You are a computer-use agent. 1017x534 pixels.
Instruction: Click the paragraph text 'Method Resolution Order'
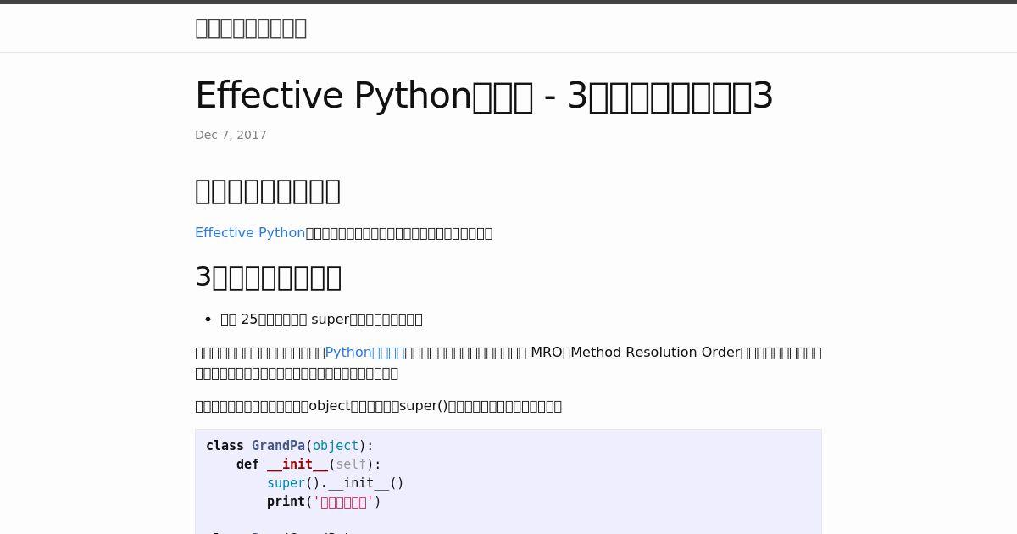pos(656,353)
